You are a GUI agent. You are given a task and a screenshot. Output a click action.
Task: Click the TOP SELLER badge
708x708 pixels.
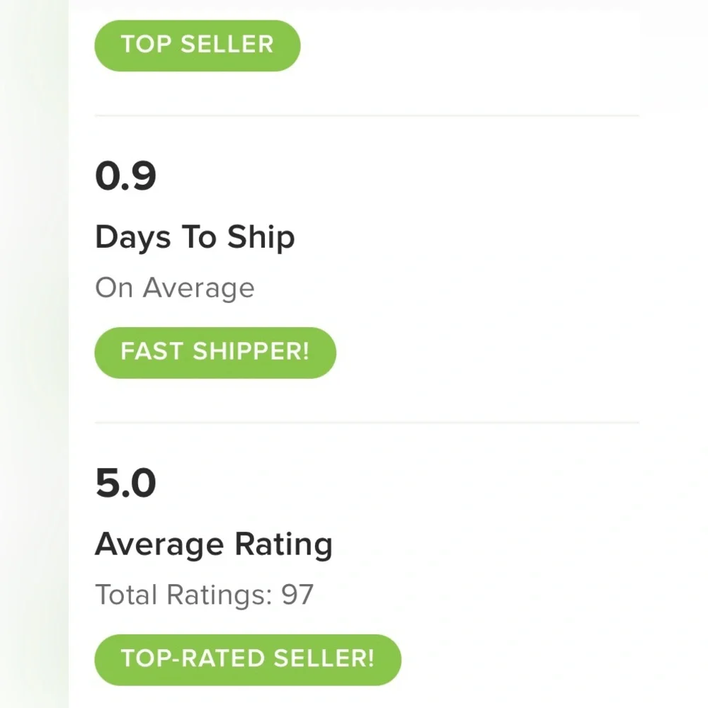click(x=197, y=45)
